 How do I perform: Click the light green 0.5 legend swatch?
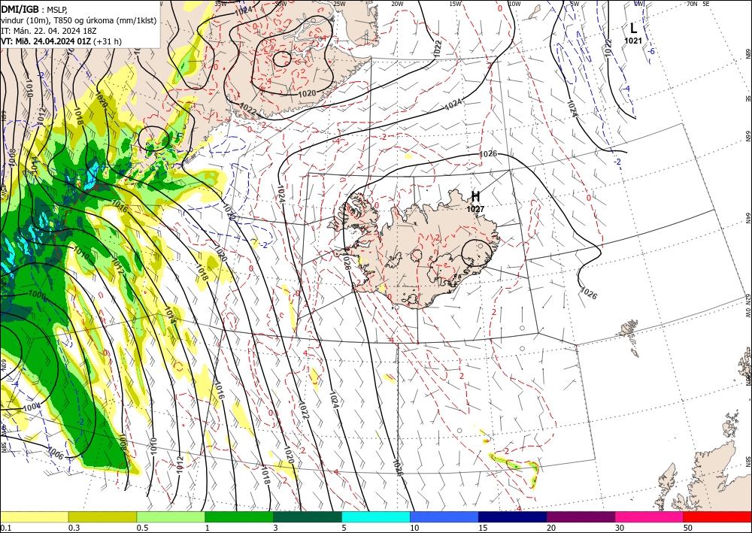pos(171,516)
